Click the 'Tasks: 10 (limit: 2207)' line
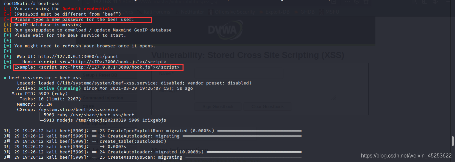The image size is (455, 162). pos(50,99)
